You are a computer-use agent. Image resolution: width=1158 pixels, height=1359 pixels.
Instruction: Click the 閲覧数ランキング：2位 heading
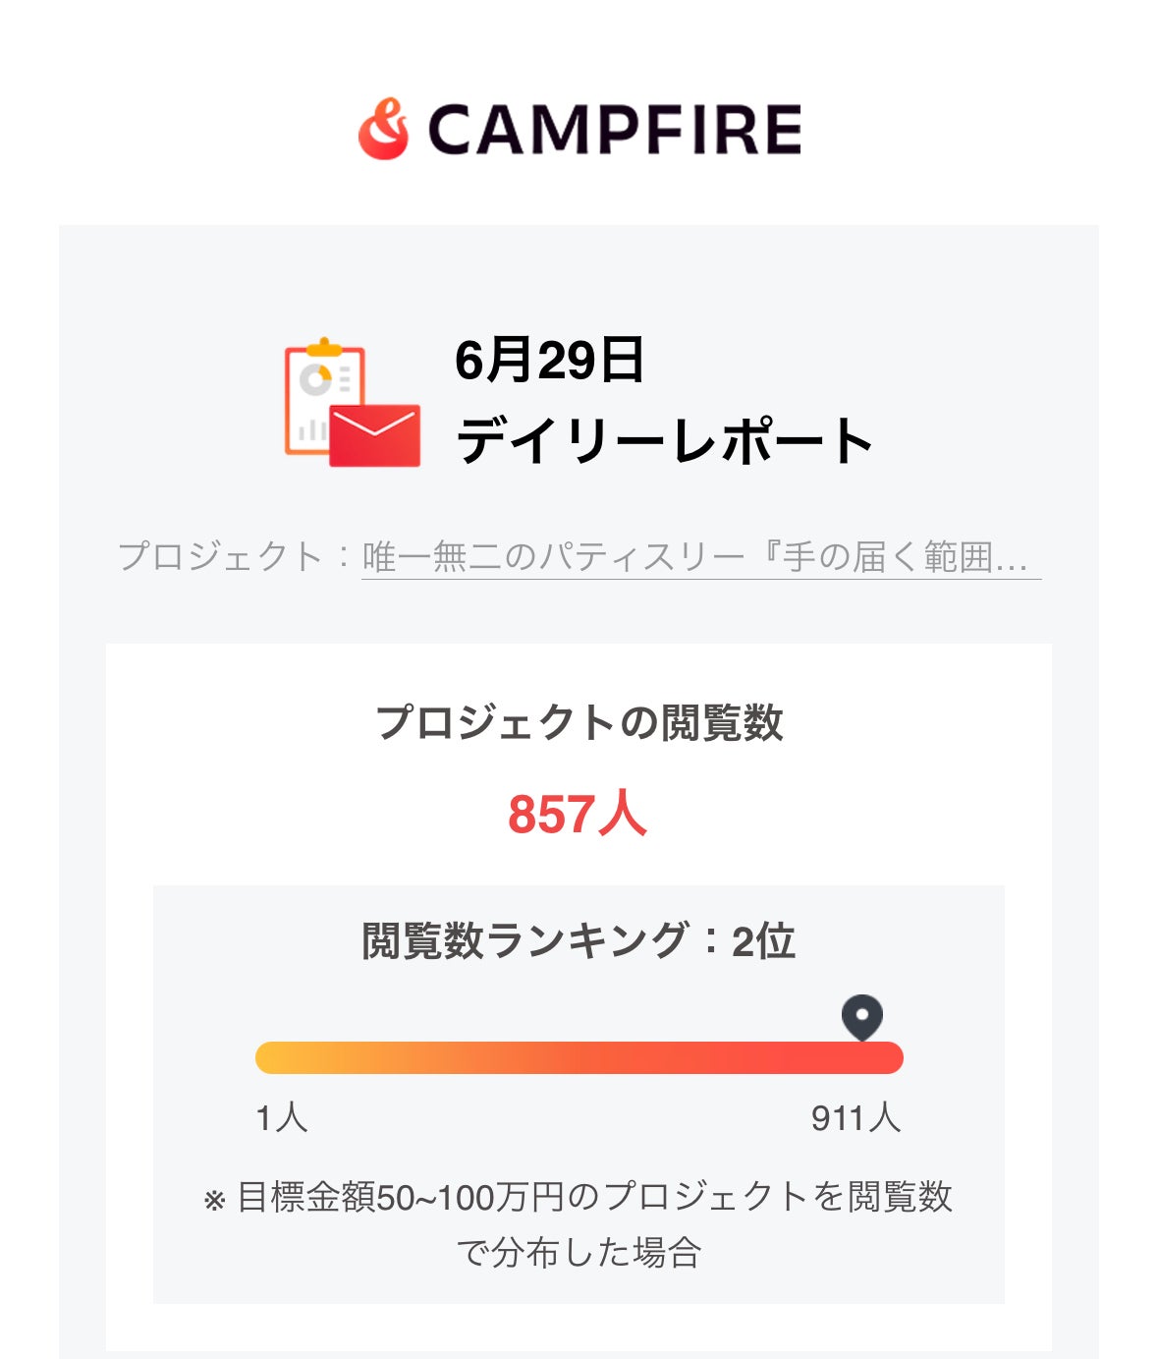coord(579,940)
